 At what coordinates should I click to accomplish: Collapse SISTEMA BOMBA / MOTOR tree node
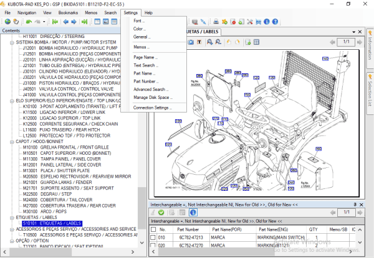pyautogui.click(x=12, y=42)
